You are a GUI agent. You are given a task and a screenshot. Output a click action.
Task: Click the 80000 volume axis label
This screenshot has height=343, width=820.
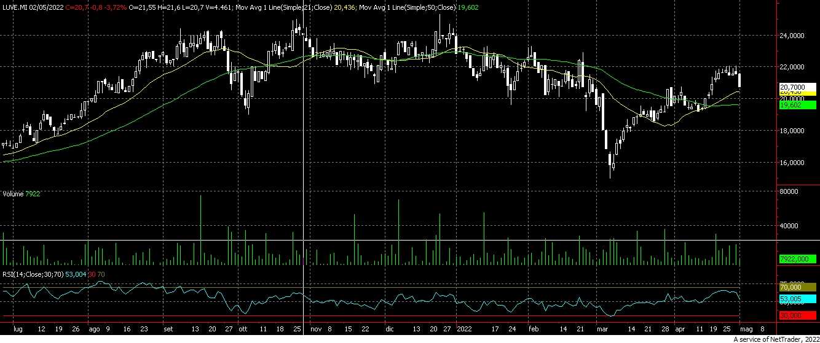(x=790, y=191)
